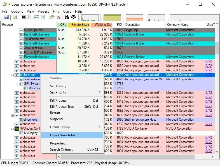Image resolution: width=220 pixels, height=166 pixels.
Task: Sort by the Description column header
Action: (145, 25)
